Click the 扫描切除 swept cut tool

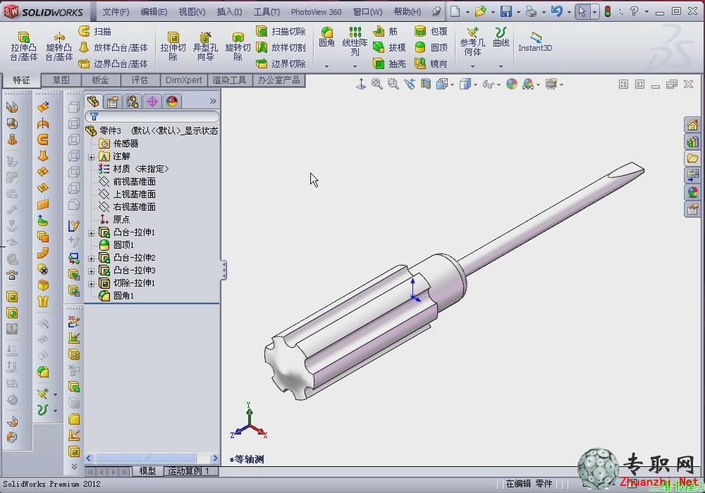[281, 32]
